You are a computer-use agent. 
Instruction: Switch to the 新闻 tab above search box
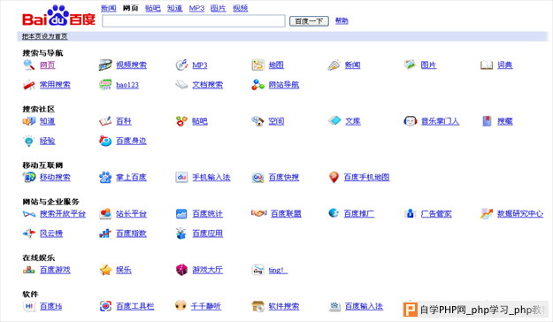coord(108,8)
